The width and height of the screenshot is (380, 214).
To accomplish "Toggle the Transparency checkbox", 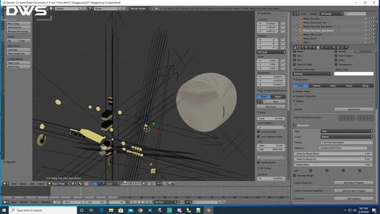I will pyautogui.click(x=336, y=64).
